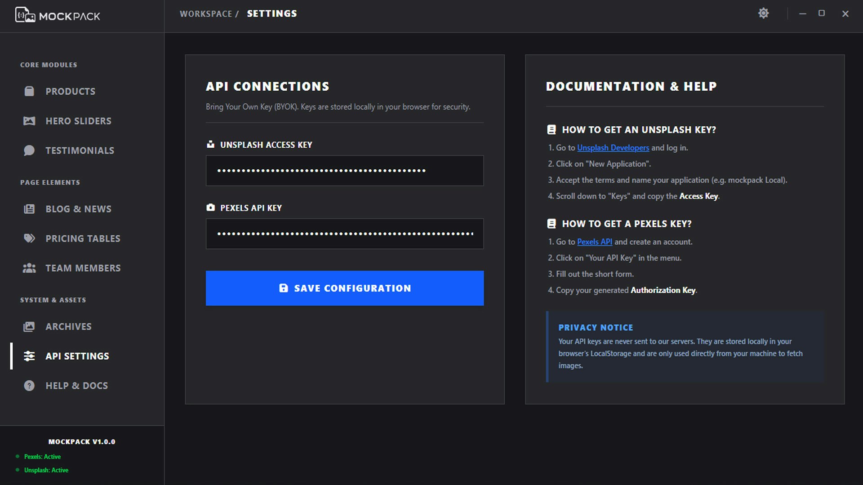
Task: Close the MockPack window
Action: (845, 13)
